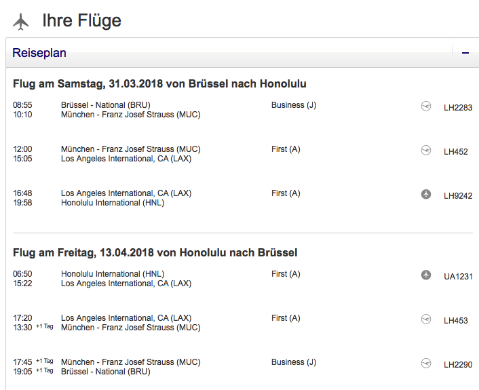479x390 pixels.
Task: Click the airline icon next to UA1231
Action: click(x=426, y=275)
